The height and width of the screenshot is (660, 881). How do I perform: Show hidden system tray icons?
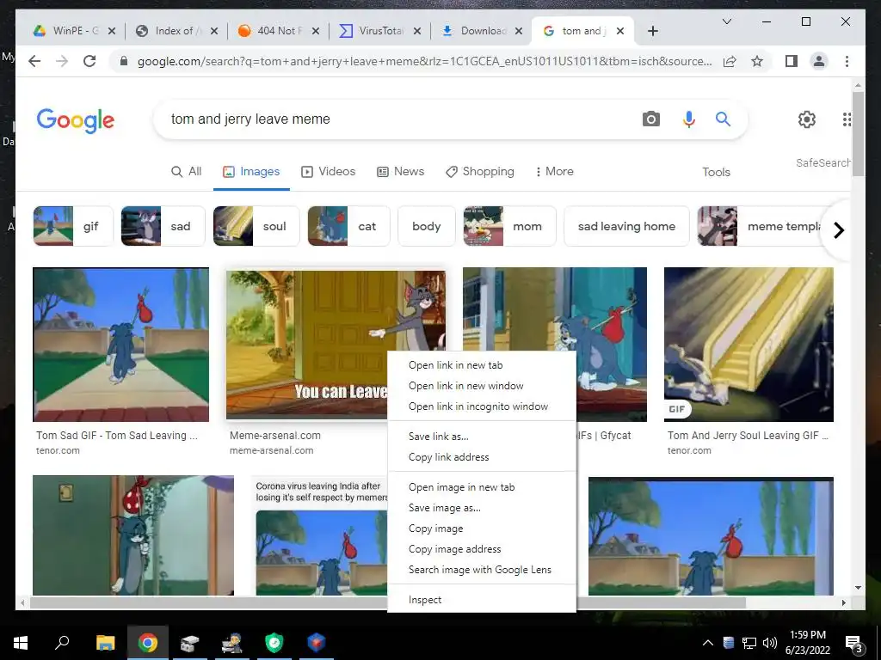point(708,643)
